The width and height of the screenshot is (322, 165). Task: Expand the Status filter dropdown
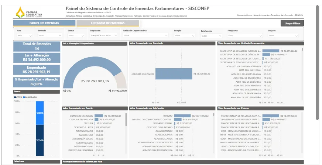click(76, 35)
